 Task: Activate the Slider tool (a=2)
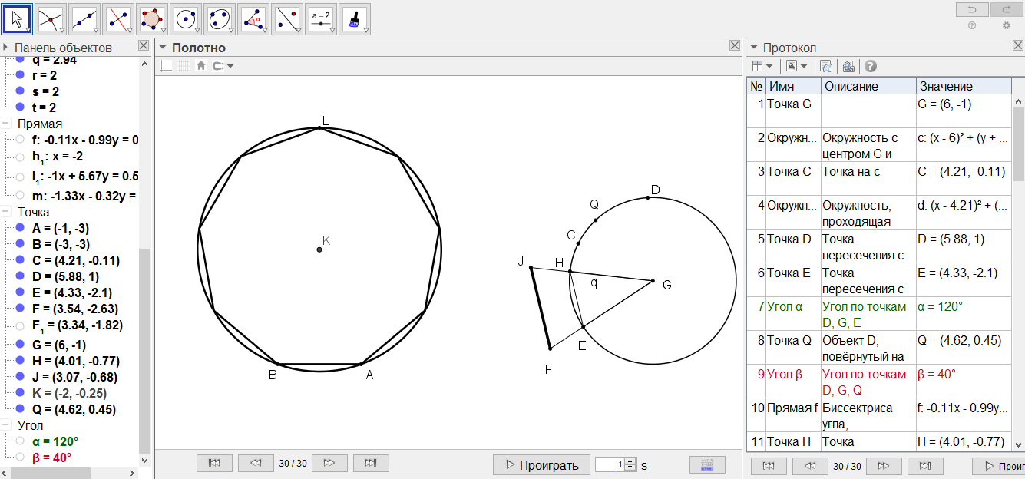pos(320,18)
